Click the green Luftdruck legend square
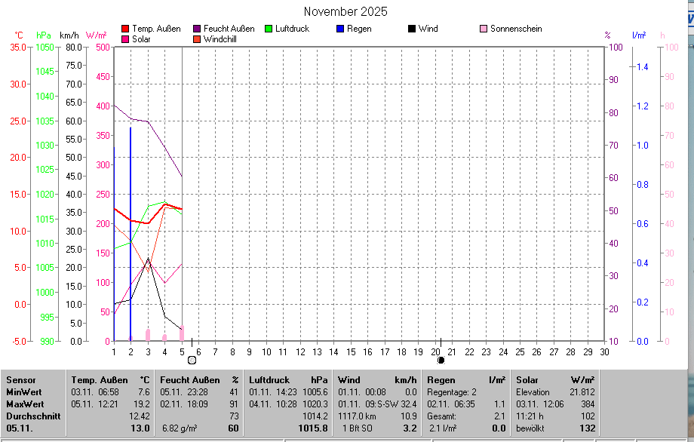The image size is (694, 442). [x=269, y=29]
